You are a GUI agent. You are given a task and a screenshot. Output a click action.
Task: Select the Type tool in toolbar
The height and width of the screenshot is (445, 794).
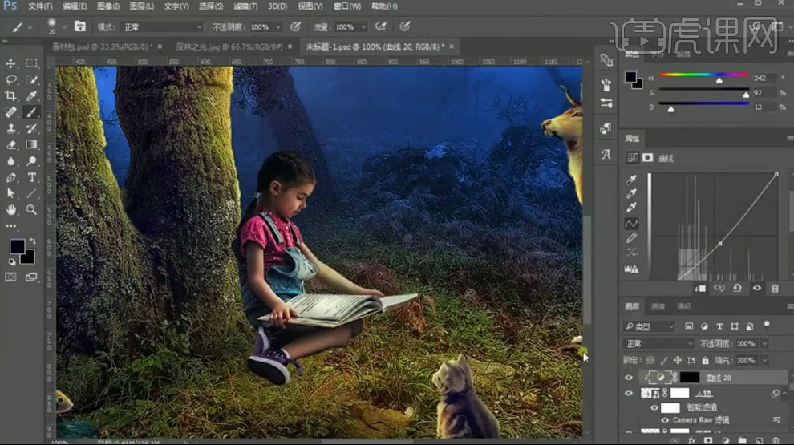click(32, 177)
